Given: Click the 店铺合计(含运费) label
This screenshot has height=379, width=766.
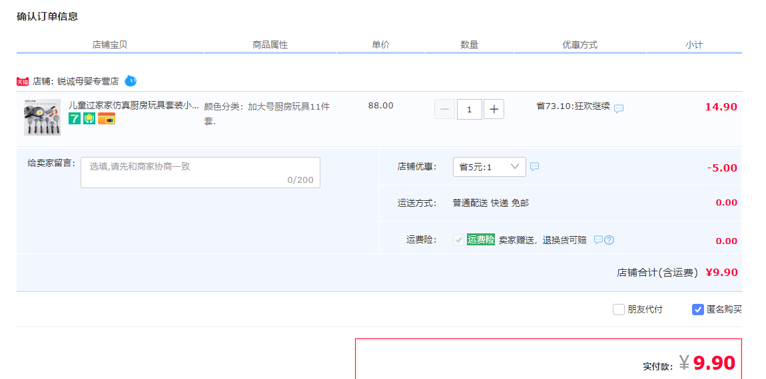Looking at the screenshot, I should (x=657, y=273).
